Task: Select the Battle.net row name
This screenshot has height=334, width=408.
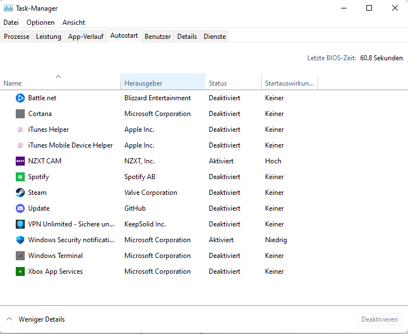Action: (x=42, y=98)
